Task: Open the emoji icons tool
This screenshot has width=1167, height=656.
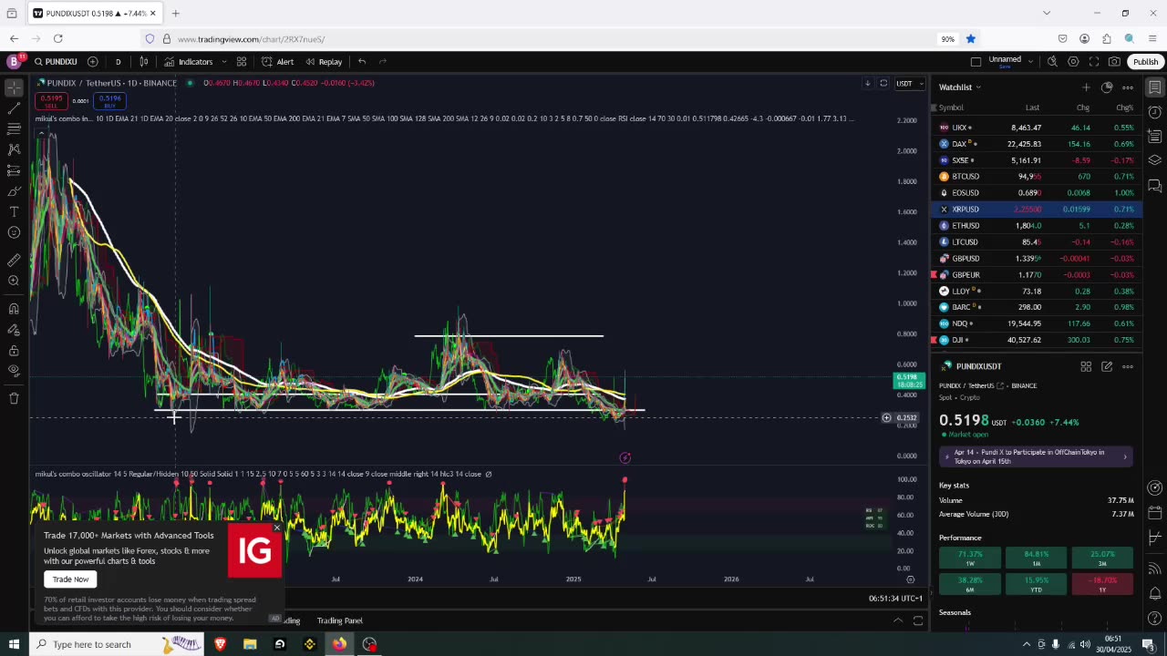Action: pyautogui.click(x=14, y=233)
